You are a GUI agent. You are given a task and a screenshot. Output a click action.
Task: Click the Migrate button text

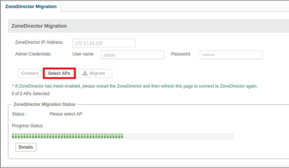coord(97,73)
